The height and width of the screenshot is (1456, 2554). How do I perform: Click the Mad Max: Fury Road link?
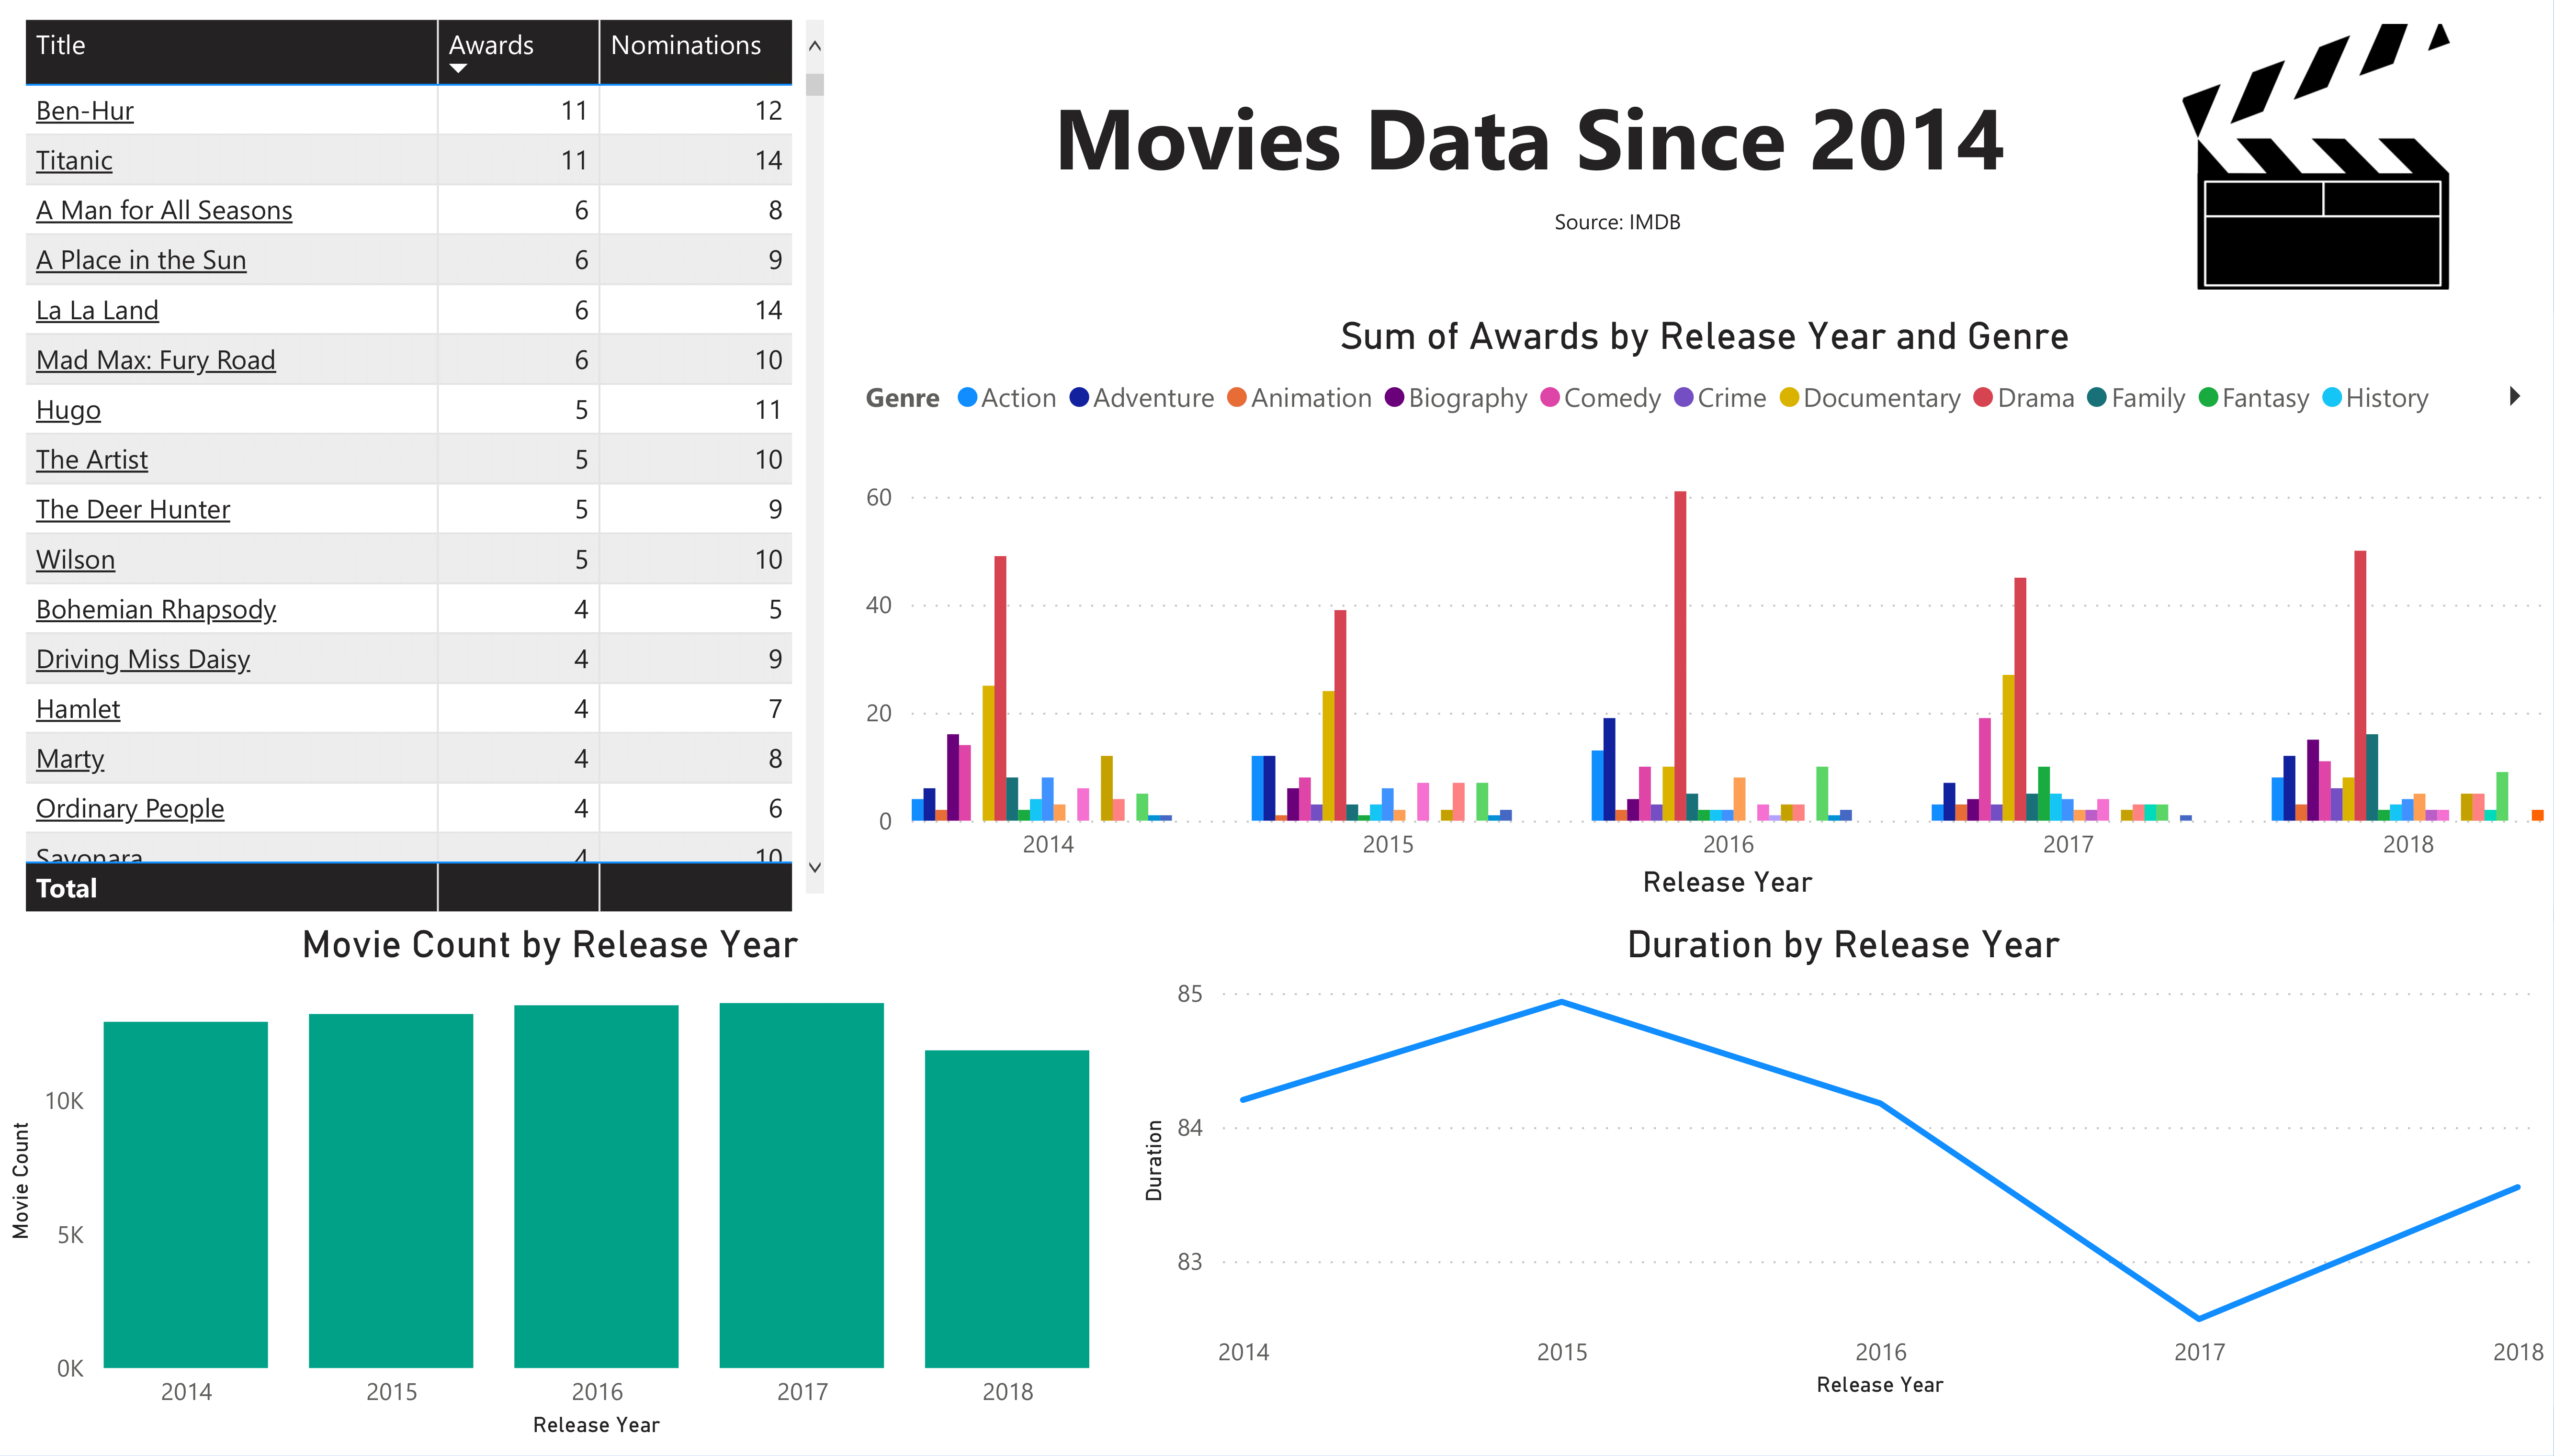(x=155, y=360)
